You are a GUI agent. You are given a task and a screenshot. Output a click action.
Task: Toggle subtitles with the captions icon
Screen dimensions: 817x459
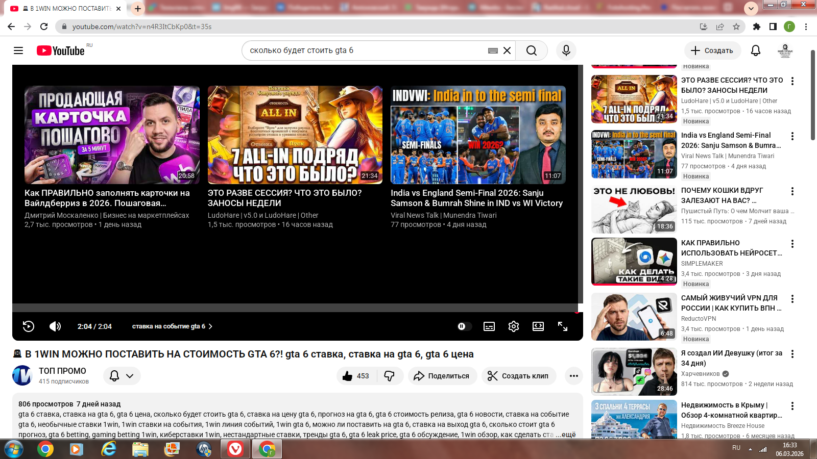[489, 326]
